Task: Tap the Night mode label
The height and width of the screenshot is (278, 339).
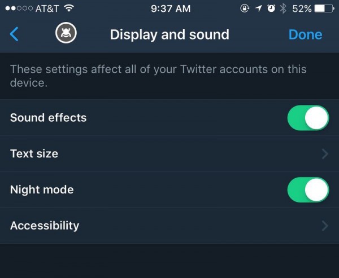Action: [x=42, y=190]
